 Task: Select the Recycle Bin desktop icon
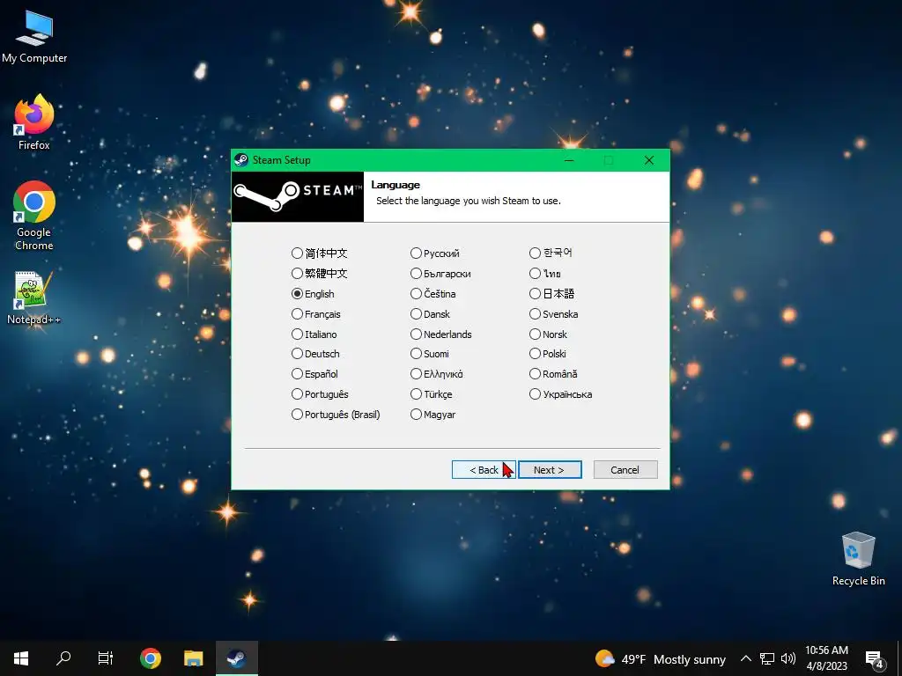point(858,559)
